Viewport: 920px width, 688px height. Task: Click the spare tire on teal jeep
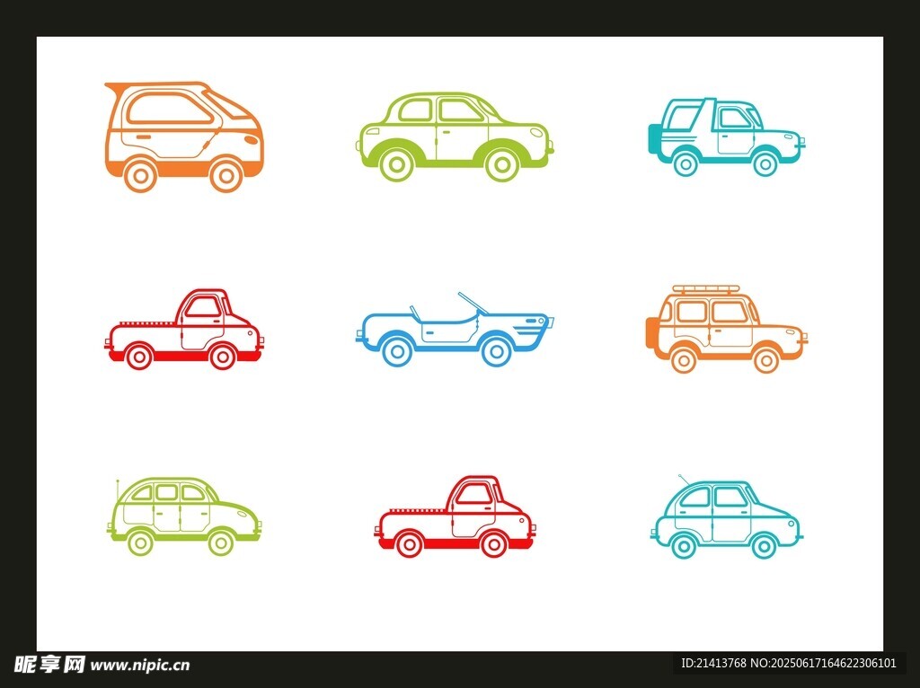651,137
